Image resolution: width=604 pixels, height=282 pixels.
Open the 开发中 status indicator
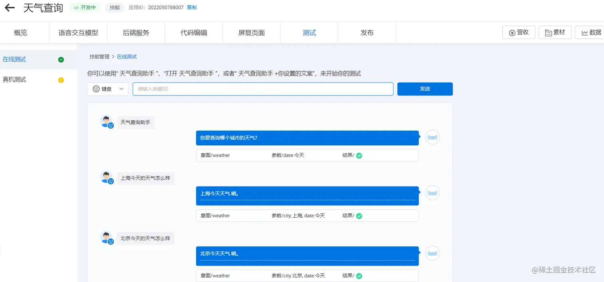pos(84,7)
